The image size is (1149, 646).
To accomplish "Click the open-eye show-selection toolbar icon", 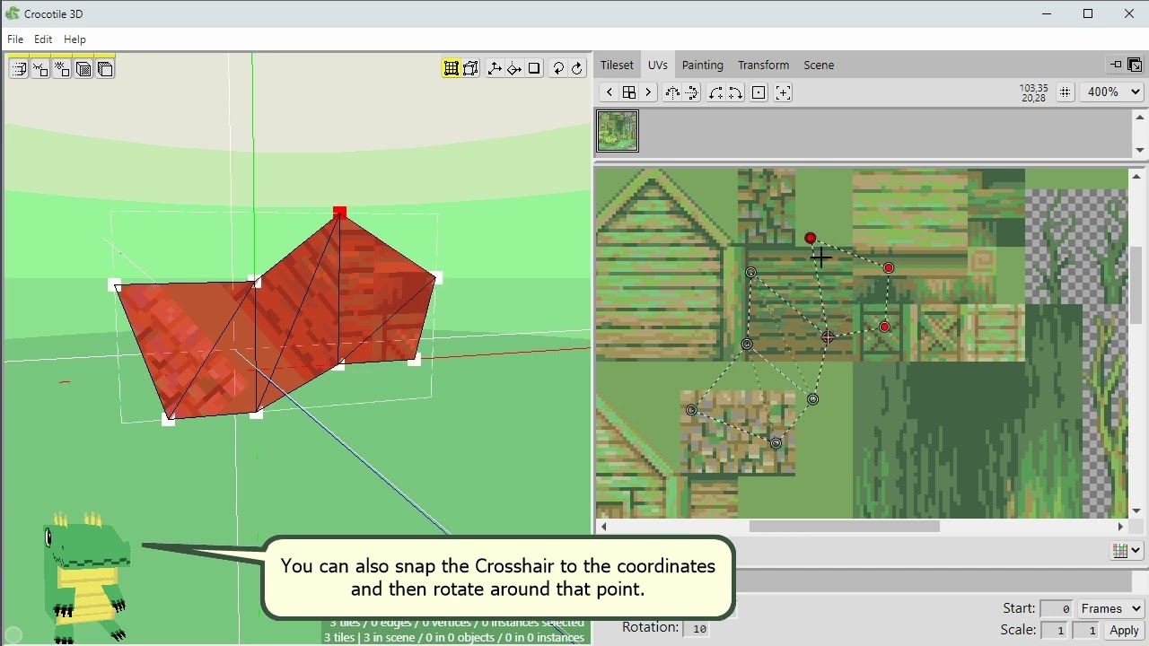I will pos(62,69).
